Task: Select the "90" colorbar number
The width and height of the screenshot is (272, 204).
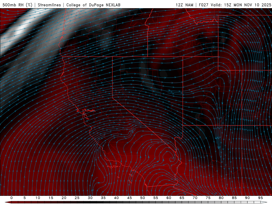Action: click(x=248, y=198)
